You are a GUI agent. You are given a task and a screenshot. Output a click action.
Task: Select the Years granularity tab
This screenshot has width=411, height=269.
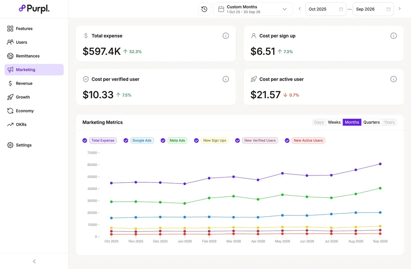(x=389, y=122)
